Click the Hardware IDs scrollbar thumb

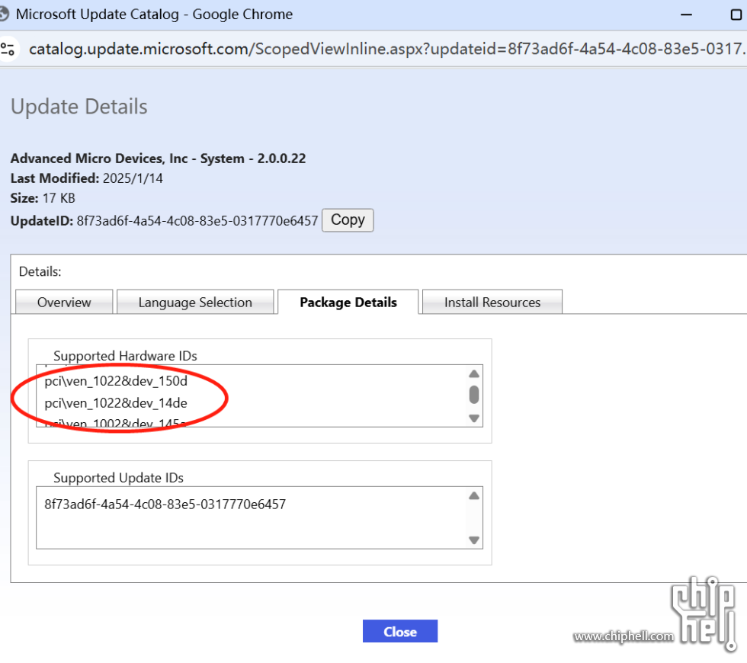[x=474, y=395]
